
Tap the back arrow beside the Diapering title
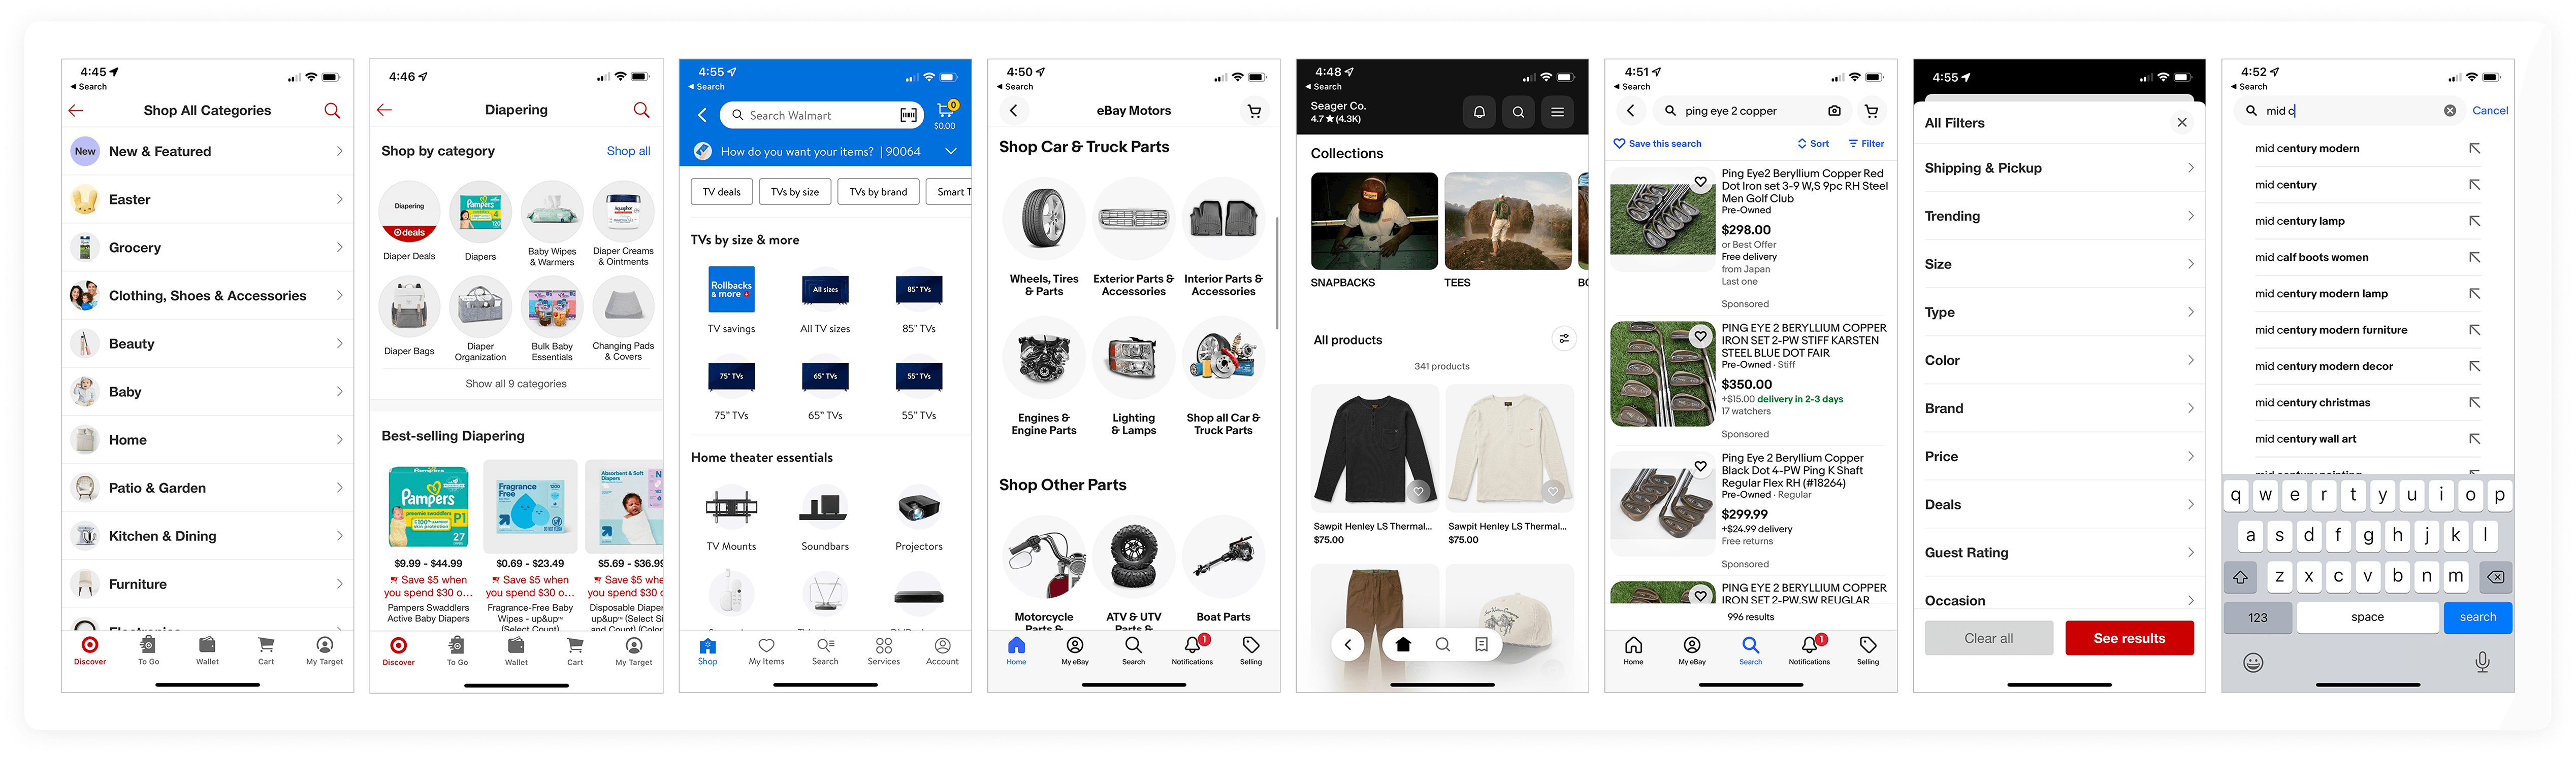(385, 110)
